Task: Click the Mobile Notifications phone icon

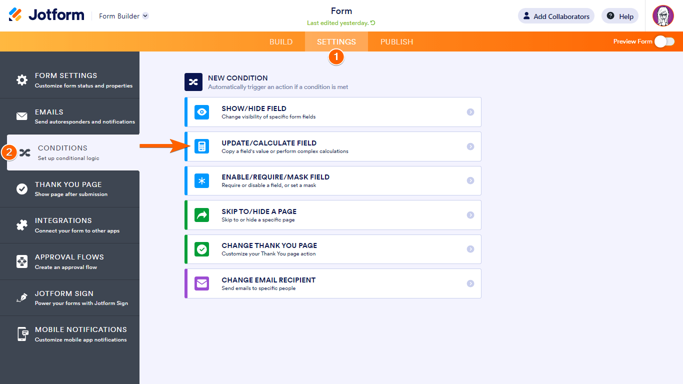Action: [21, 333]
